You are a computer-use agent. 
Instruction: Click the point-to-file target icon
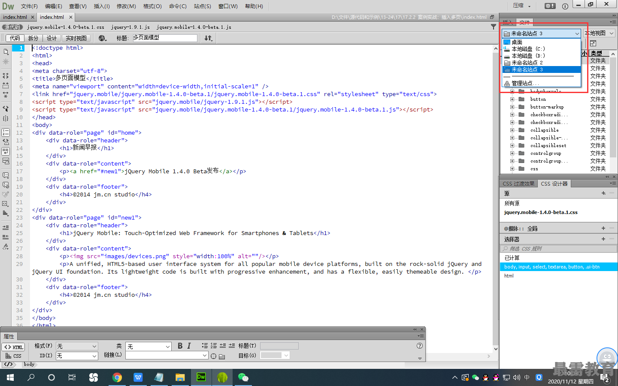tap(213, 356)
